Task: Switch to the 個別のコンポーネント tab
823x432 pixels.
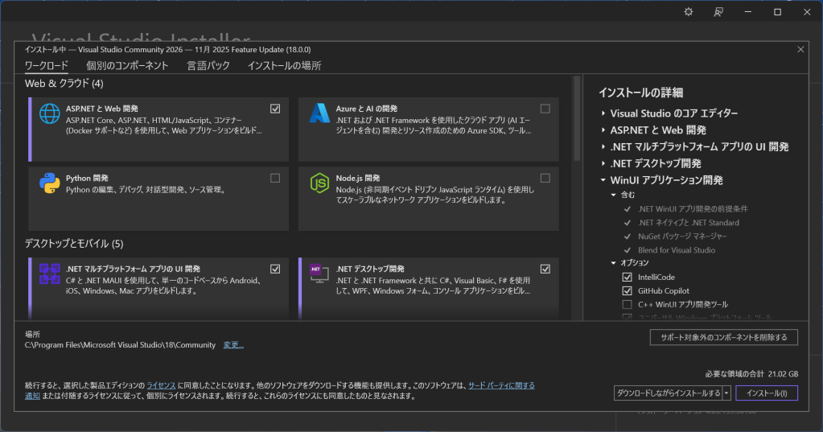Action: point(127,66)
